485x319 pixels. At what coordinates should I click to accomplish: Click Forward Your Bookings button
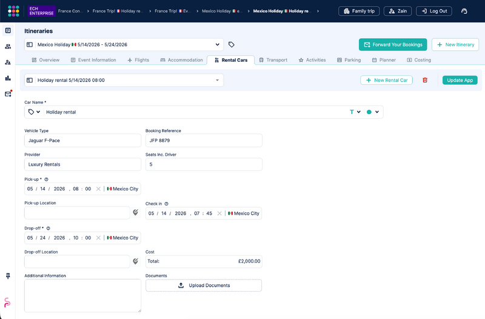pos(393,44)
